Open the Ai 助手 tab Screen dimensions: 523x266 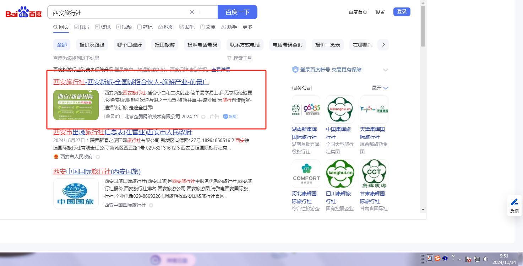point(229,27)
